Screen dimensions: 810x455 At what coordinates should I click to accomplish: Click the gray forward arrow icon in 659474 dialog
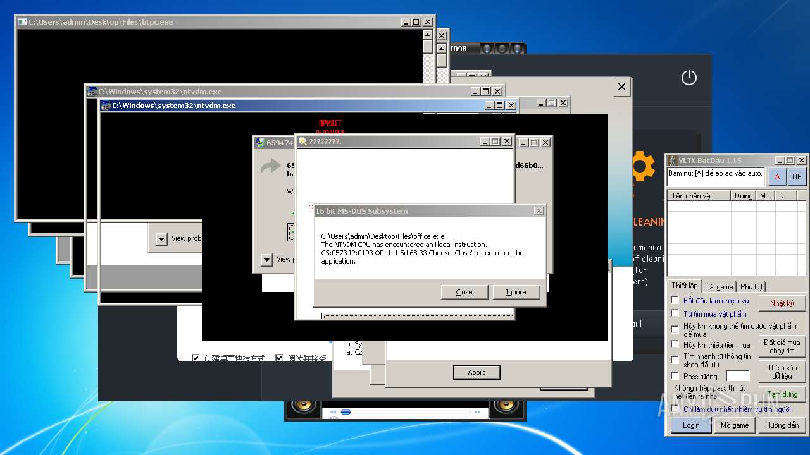pyautogui.click(x=270, y=167)
